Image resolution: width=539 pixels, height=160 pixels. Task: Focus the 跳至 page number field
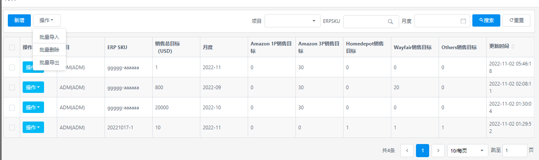[515, 151]
